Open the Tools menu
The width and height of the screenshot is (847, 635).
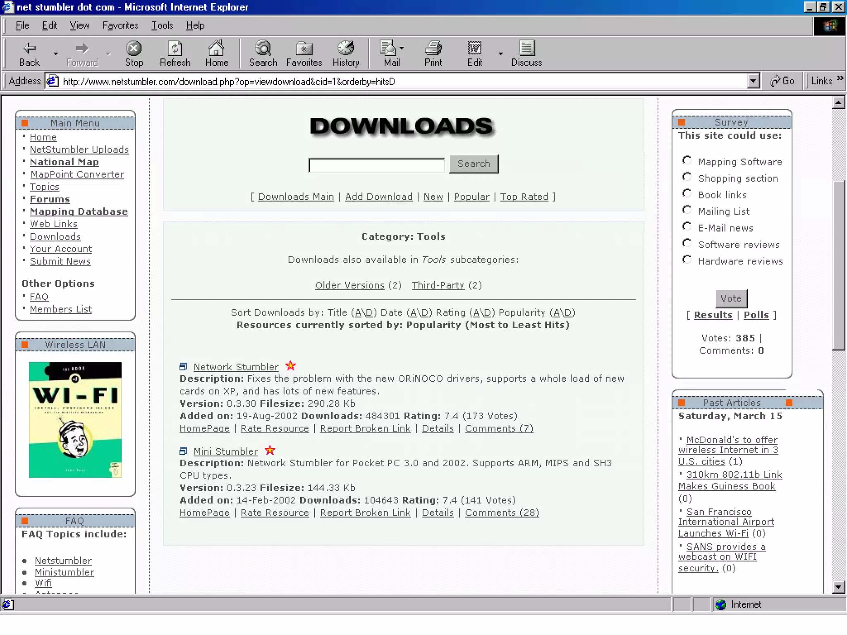[162, 26]
